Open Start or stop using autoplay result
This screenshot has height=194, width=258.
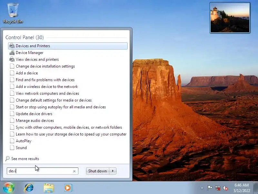68,107
